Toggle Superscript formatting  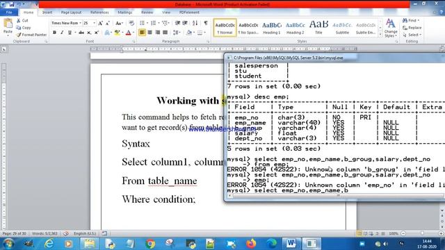tap(97, 33)
